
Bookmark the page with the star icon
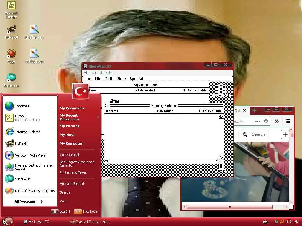click(x=266, y=121)
